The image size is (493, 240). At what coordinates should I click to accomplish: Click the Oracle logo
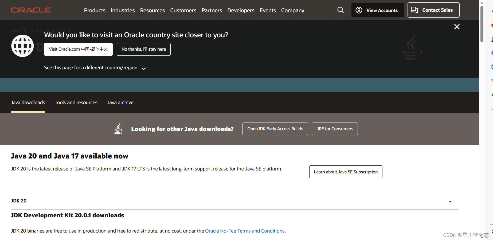coord(31,10)
